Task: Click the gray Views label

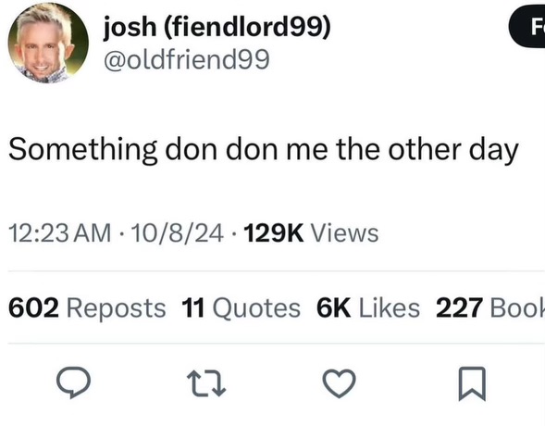Action: click(x=344, y=233)
